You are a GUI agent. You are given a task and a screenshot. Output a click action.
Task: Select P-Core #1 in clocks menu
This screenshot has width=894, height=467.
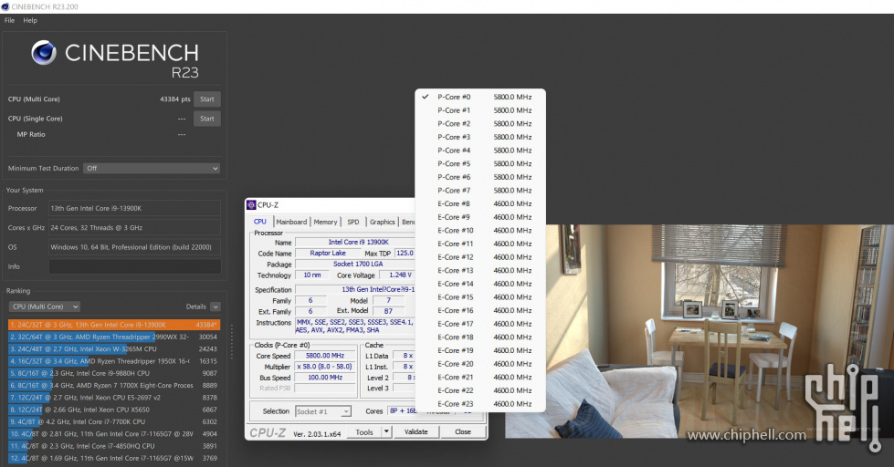pyautogui.click(x=480, y=110)
